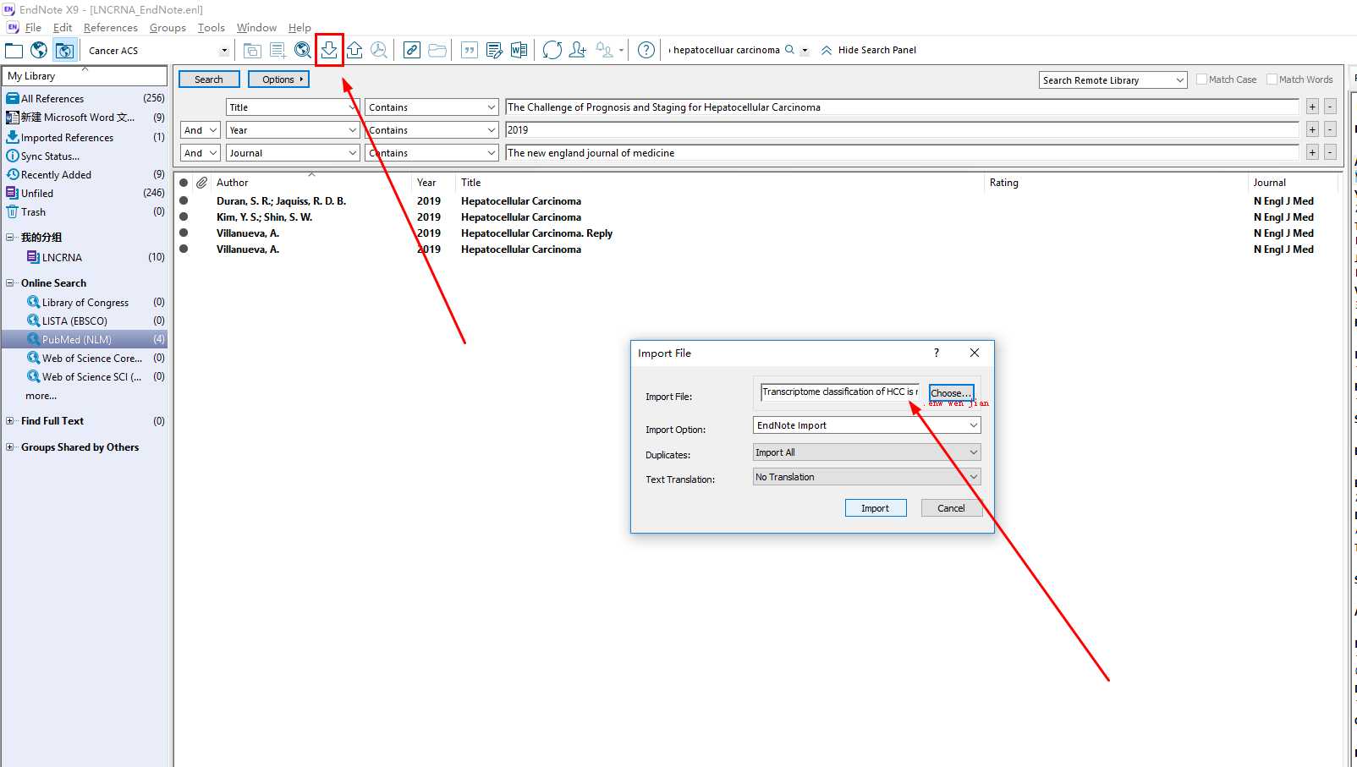This screenshot has height=767, width=1357.
Task: Select Integrated Library and Online Search Mode icon
Action: 64,50
